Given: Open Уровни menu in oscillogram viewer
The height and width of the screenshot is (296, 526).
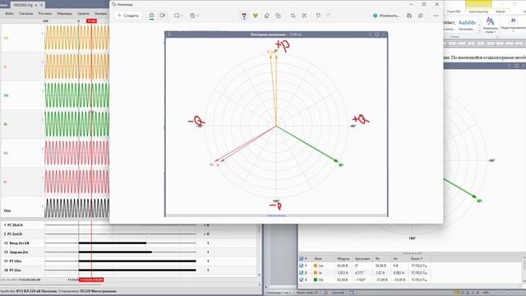Looking at the screenshot, I should click(84, 13).
